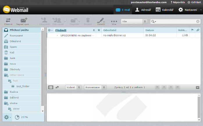Switch to list view icon in footer
Viewport: 203px width, 126px height.
(51, 87)
